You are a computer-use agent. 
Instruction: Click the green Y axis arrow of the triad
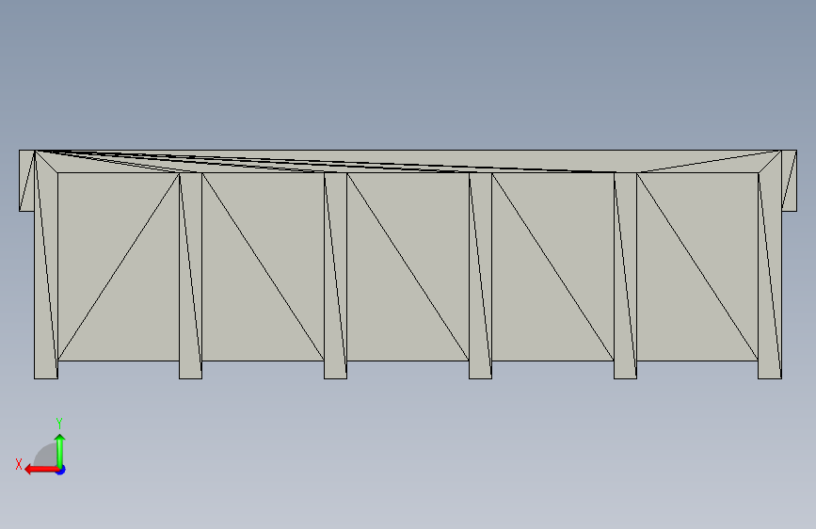click(x=60, y=450)
